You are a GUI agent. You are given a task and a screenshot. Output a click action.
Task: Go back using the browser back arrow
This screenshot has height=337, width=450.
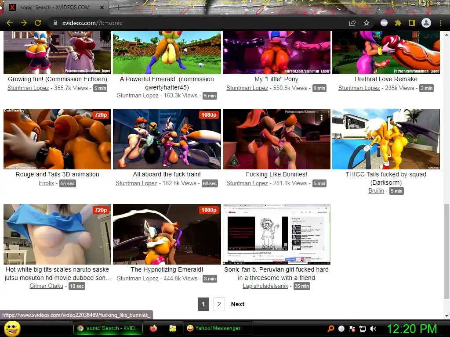pos(10,23)
